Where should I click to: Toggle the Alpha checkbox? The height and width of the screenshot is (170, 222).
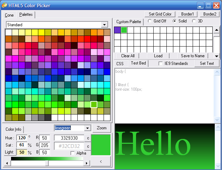click(73, 153)
